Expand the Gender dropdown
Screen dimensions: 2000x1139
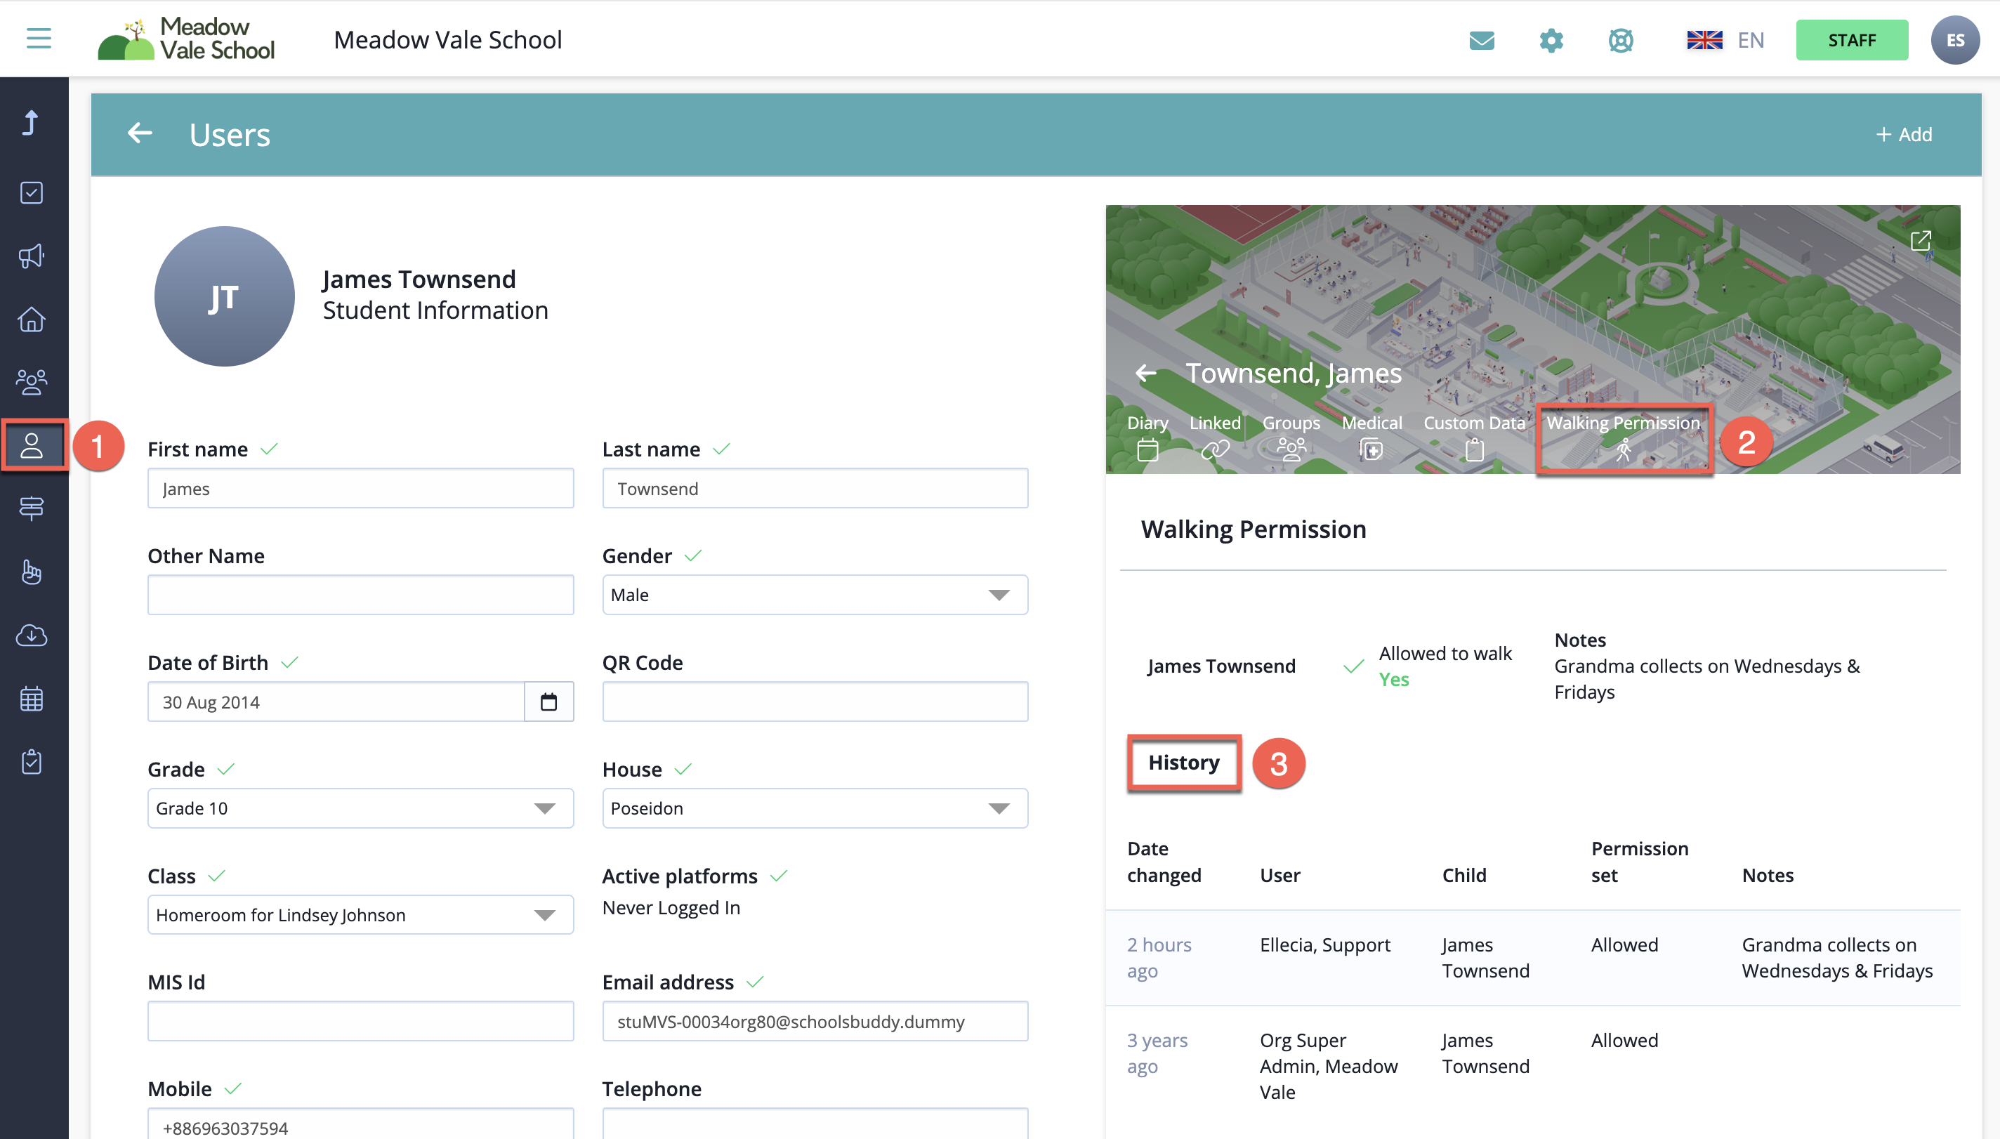(814, 595)
